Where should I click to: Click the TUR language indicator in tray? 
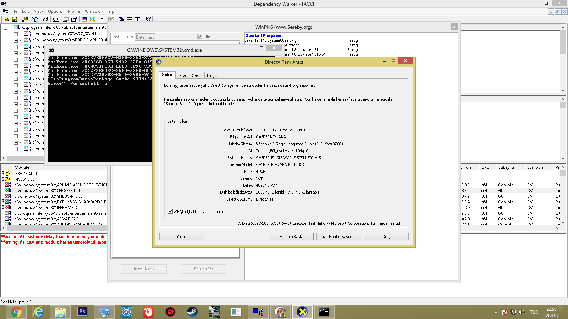pos(534,312)
